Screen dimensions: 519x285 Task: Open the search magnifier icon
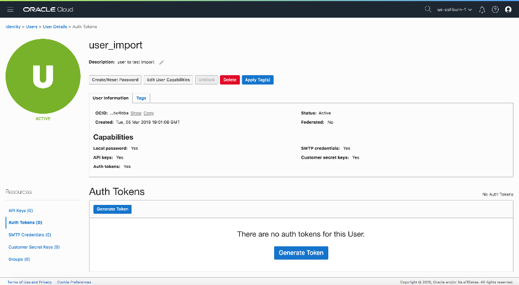428,9
